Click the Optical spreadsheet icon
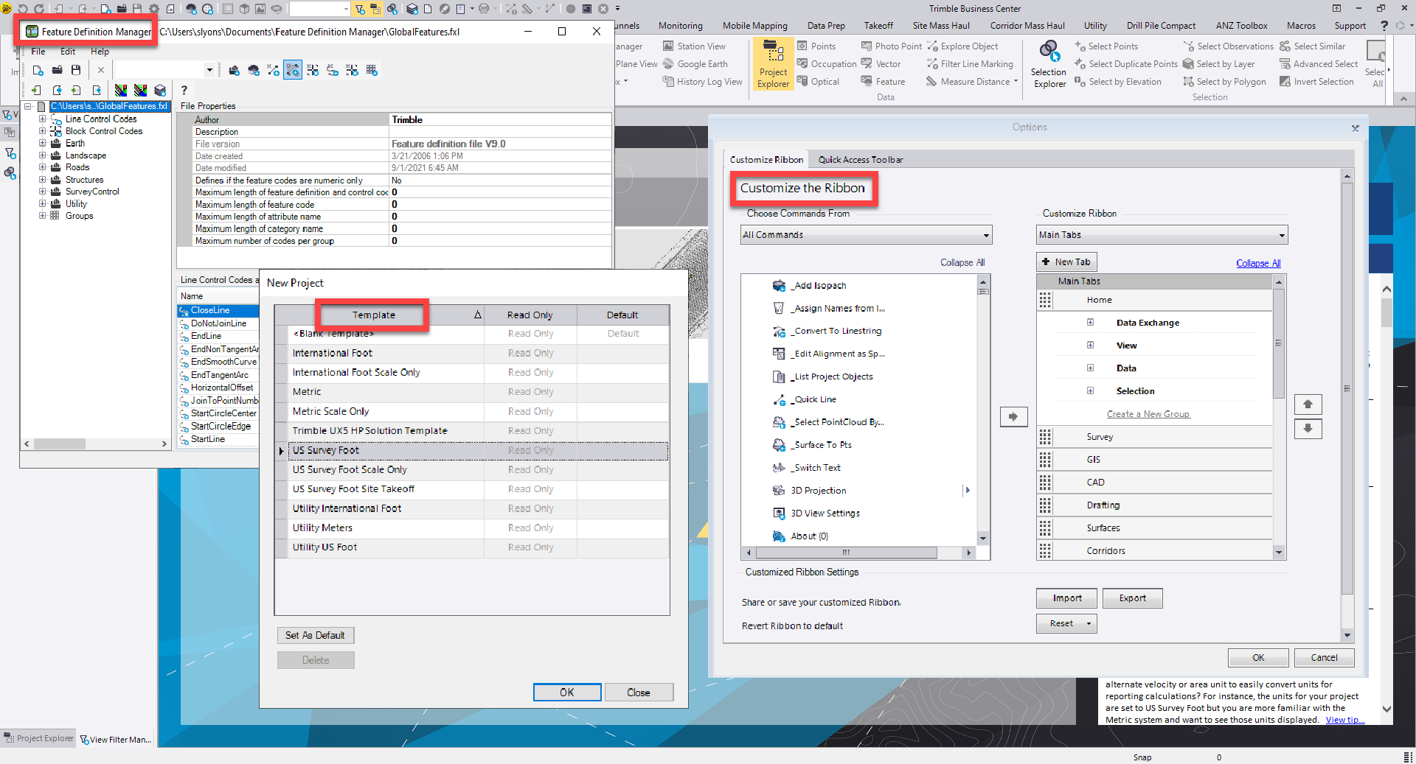This screenshot has height=764, width=1416. [802, 82]
